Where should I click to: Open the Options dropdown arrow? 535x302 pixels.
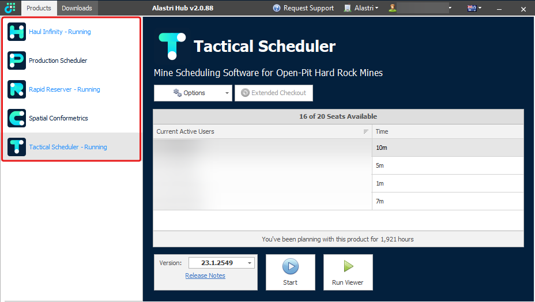coord(227,93)
